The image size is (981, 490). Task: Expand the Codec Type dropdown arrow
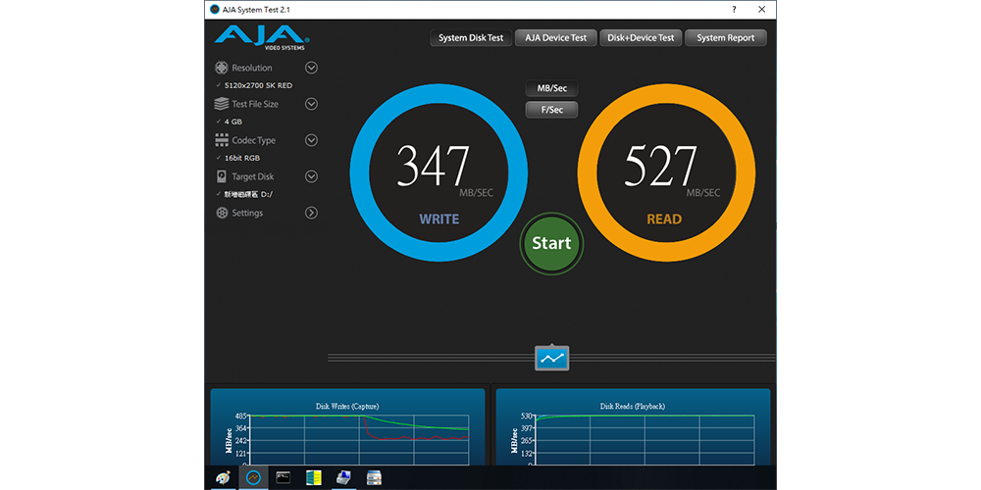[x=311, y=140]
